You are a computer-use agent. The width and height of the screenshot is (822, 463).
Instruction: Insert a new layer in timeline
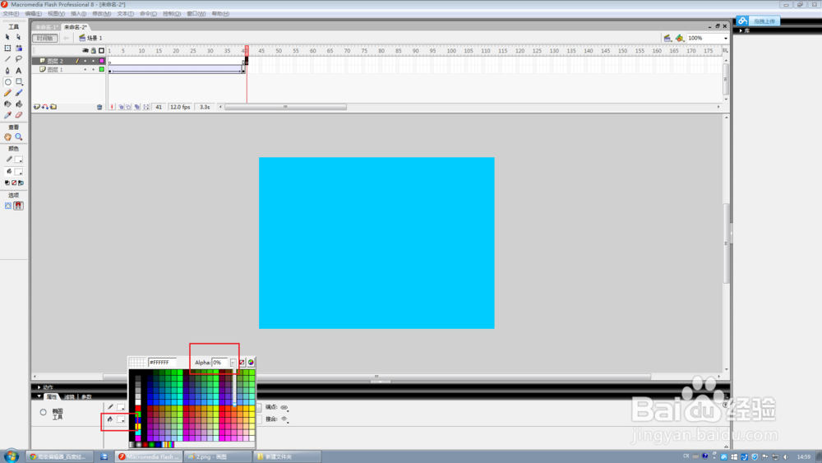37,107
